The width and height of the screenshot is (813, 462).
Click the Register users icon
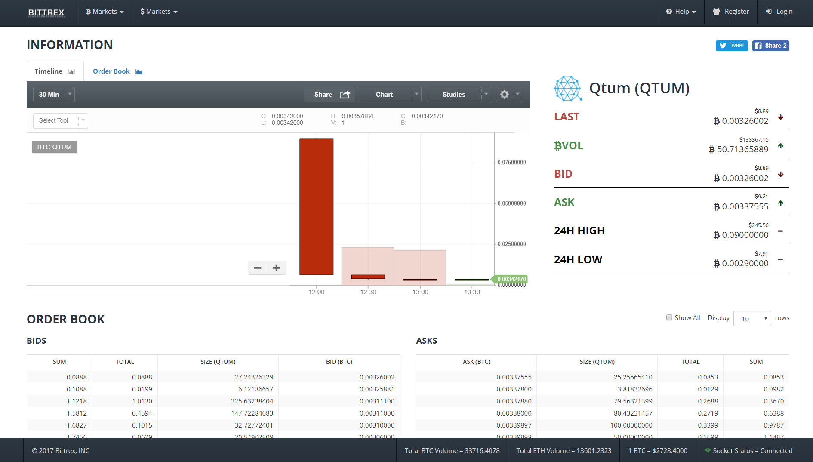(x=716, y=12)
